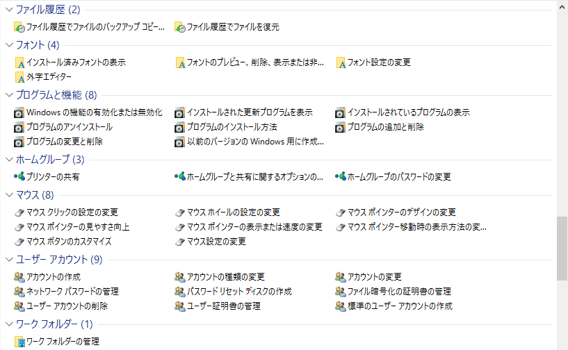Open プログラムの変更と削除 link
Viewport: 568px width, 350px height.
click(x=65, y=142)
